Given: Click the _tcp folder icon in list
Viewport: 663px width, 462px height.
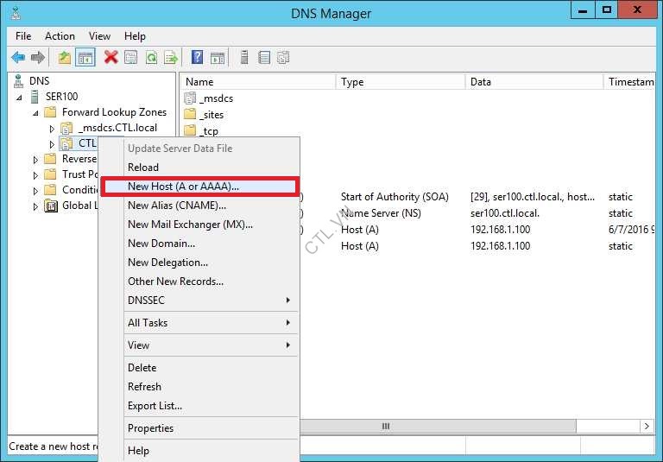Looking at the screenshot, I should point(190,130).
